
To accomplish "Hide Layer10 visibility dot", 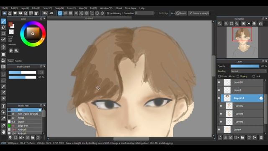I will 219,82.
